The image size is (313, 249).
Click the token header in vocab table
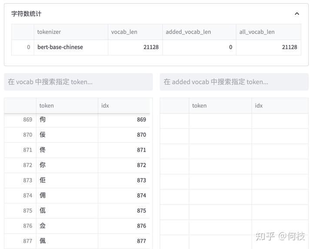67,105
